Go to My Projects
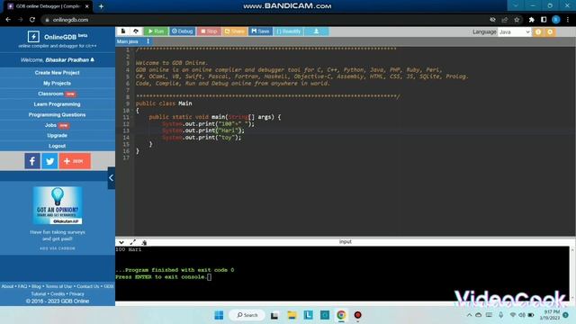 [x=58, y=84]
